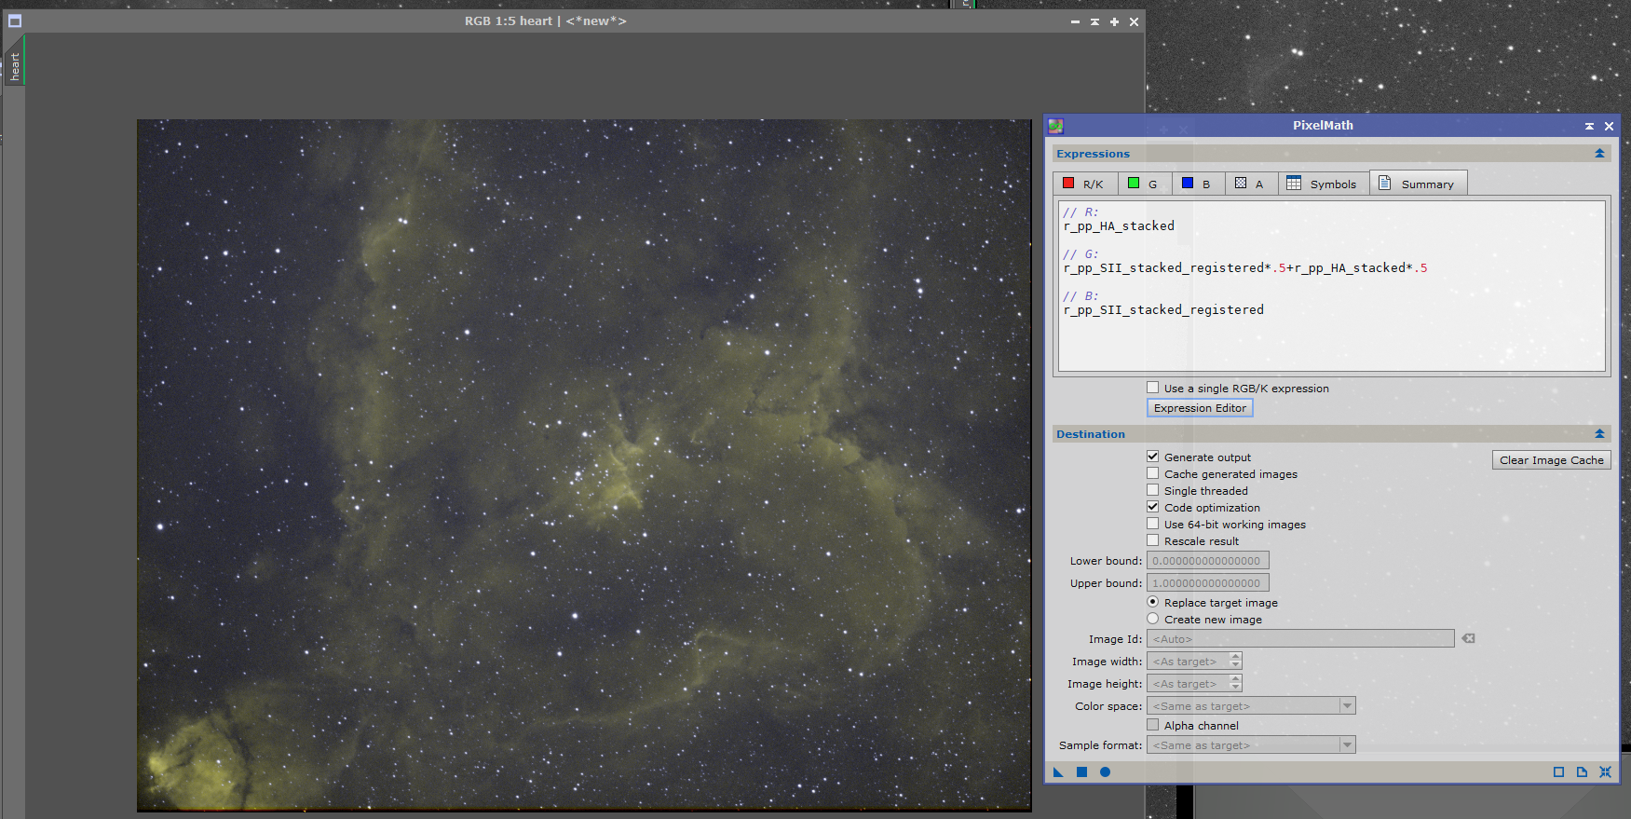
Task: Clear the Image Id field with eraser icon
Action: [x=1468, y=638]
